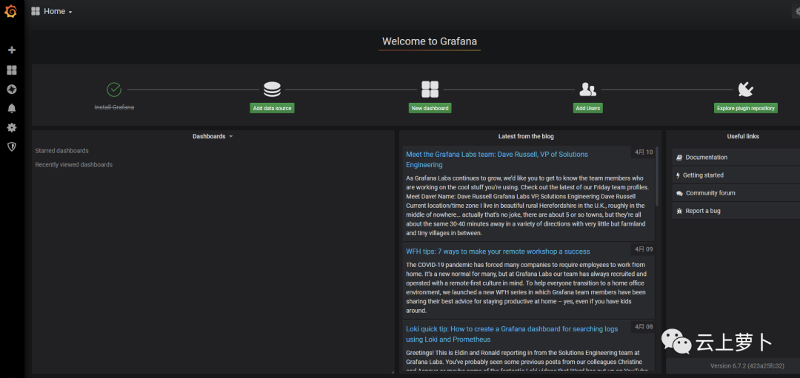Click the 4月 08 blog date tag
The width and height of the screenshot is (800, 378).
coord(644,326)
